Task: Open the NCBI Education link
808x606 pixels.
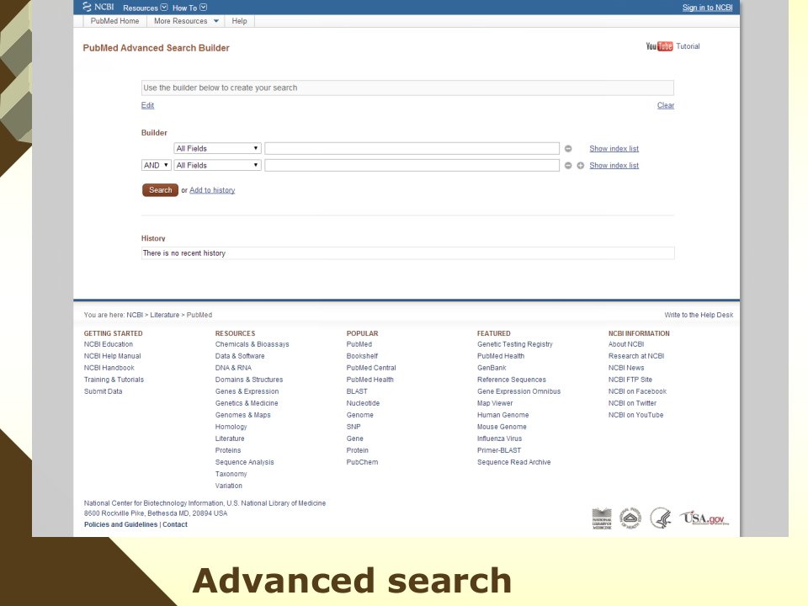Action: (109, 344)
